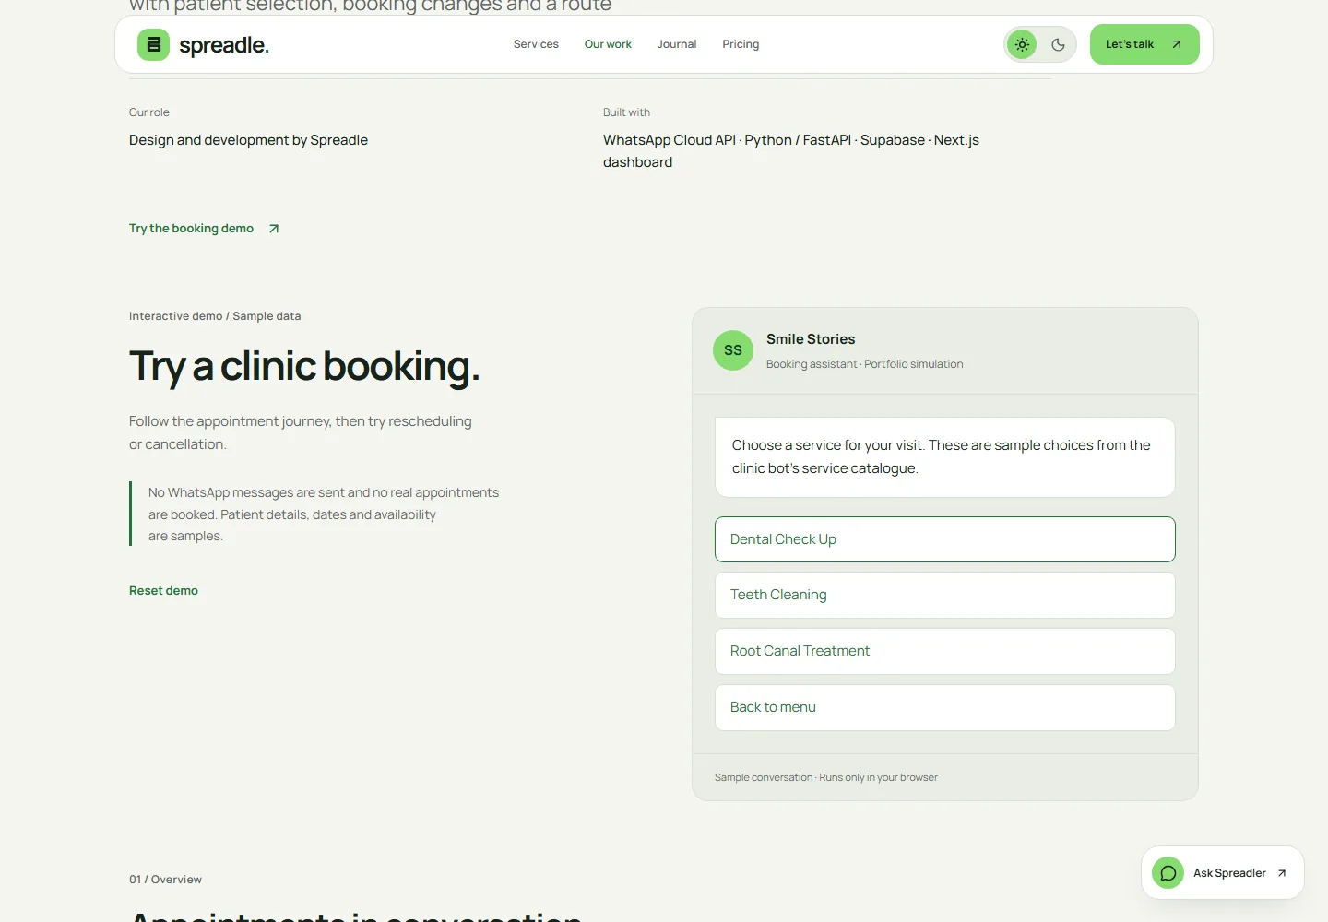Choose the Teeth Cleaning service
The width and height of the screenshot is (1328, 922).
point(945,596)
